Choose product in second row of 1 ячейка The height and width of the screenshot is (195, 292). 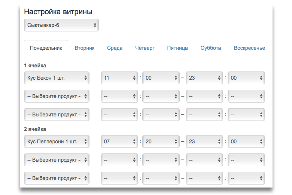57,96
